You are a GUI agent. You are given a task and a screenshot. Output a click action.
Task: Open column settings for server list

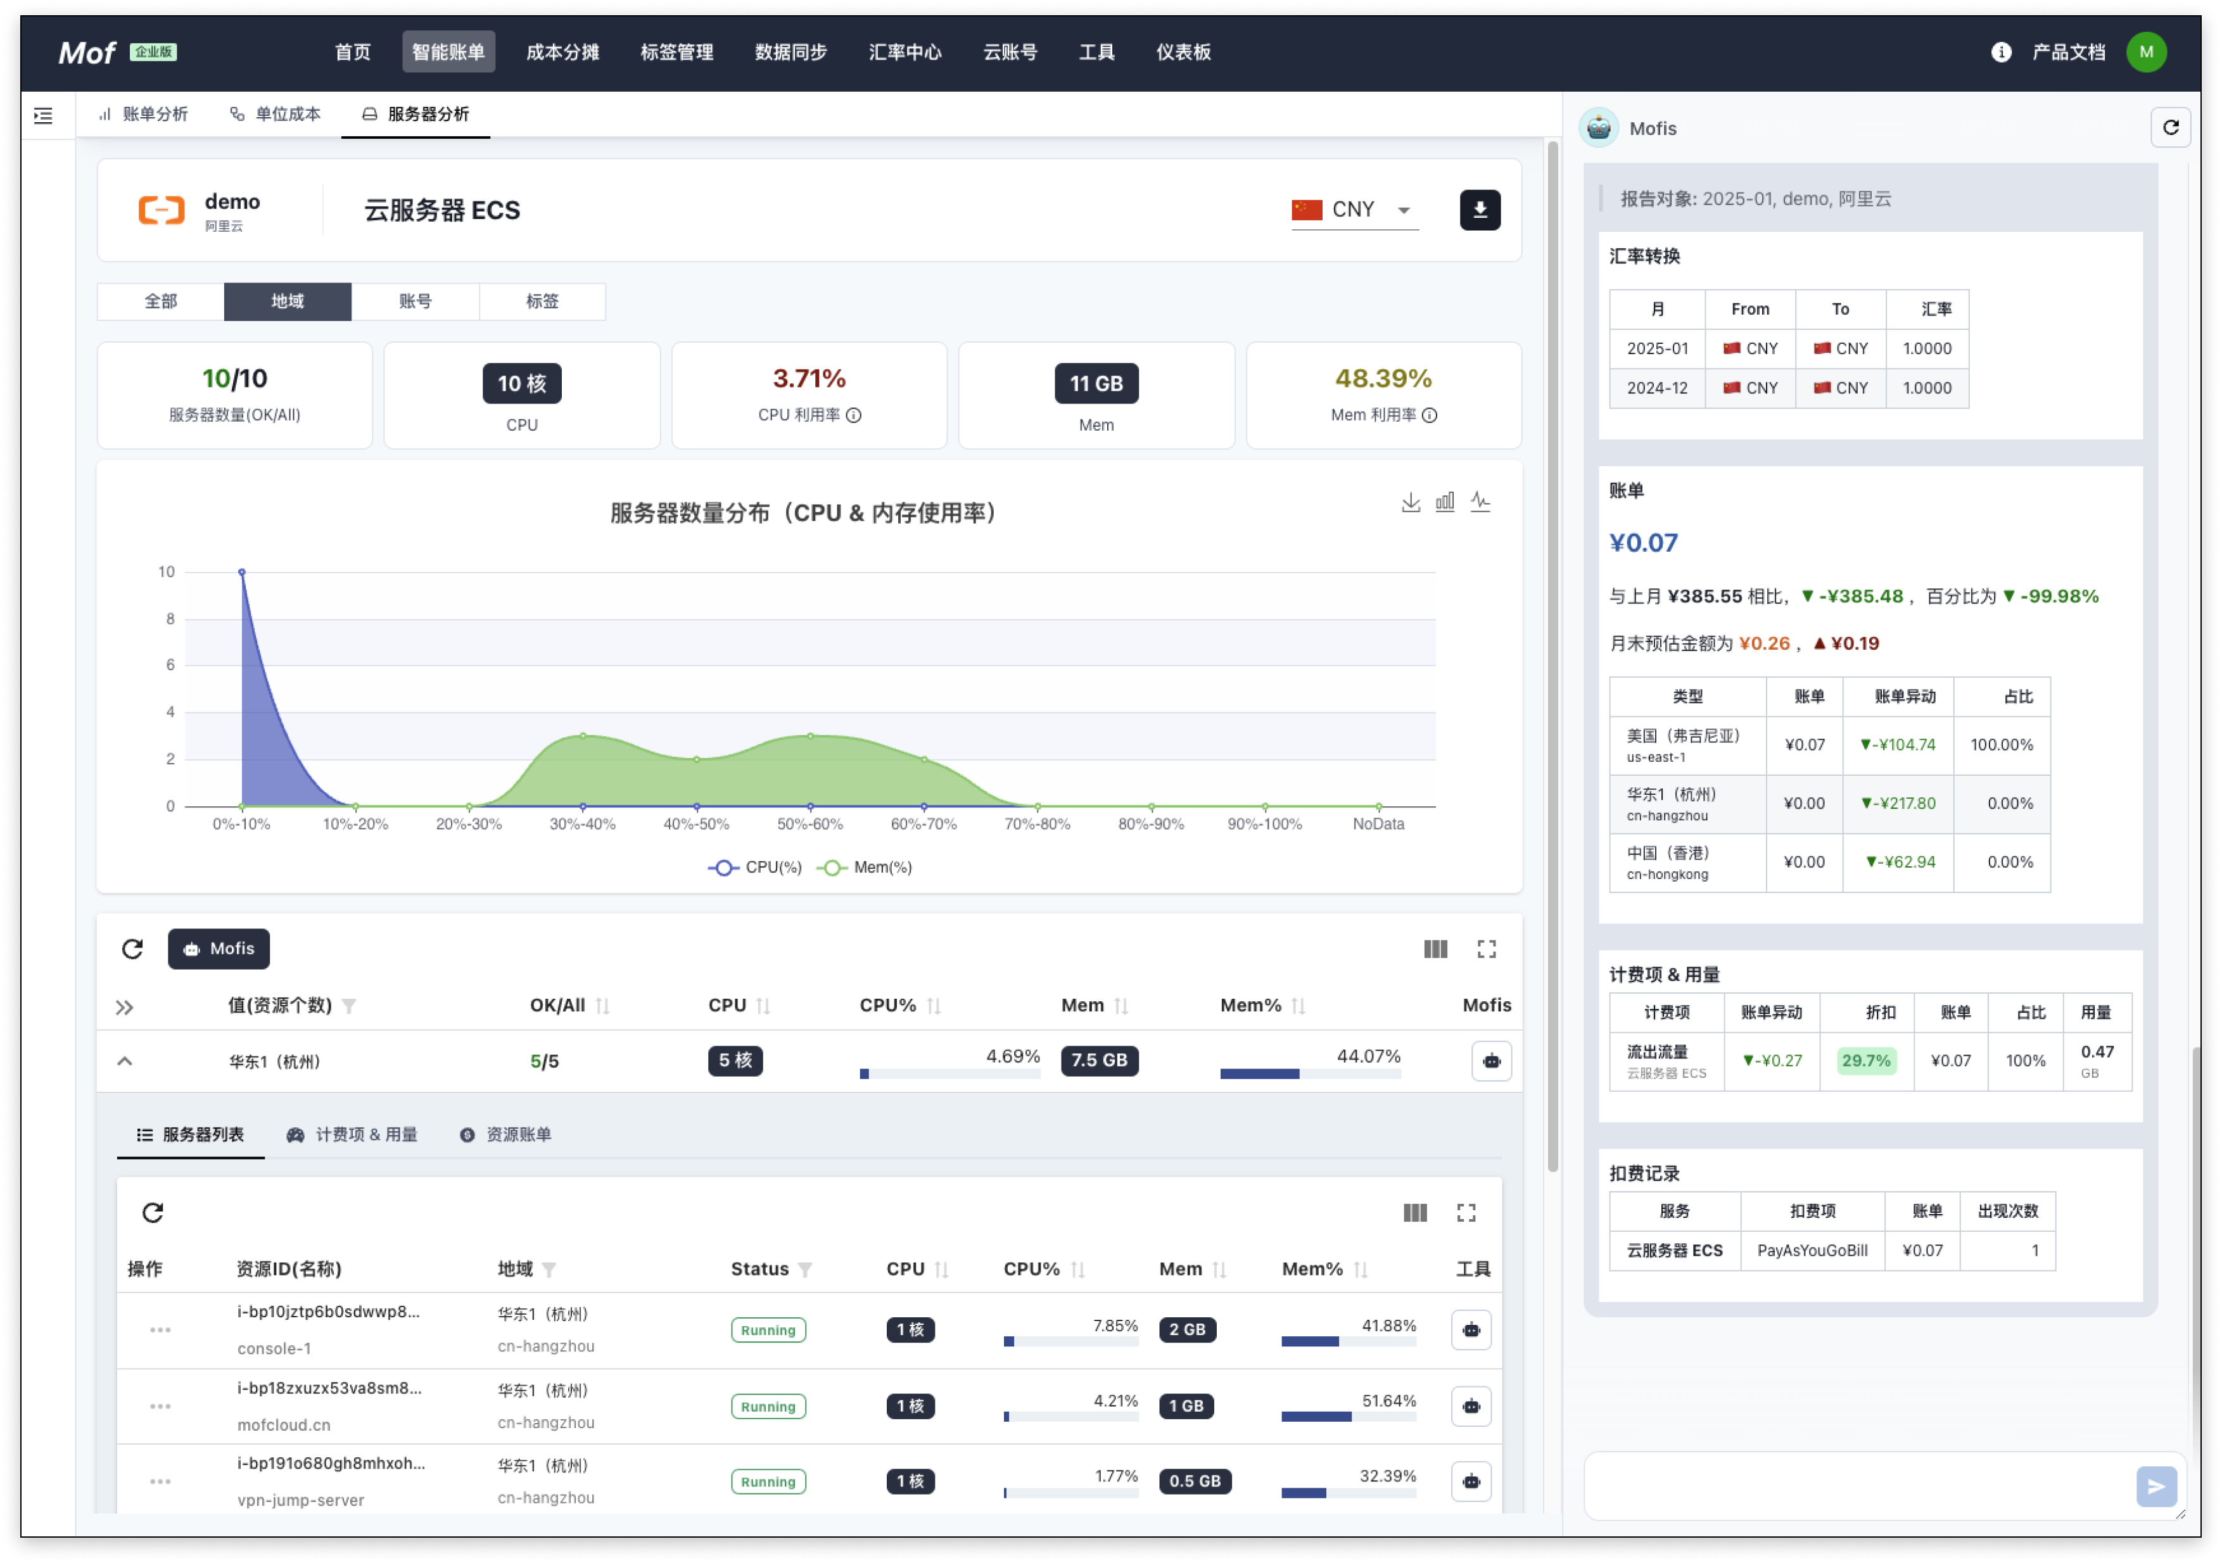point(1415,1213)
